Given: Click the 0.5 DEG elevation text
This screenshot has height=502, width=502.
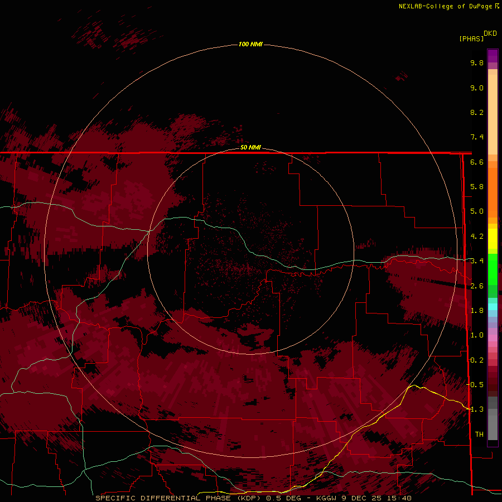Looking at the screenshot, I should click(284, 498).
